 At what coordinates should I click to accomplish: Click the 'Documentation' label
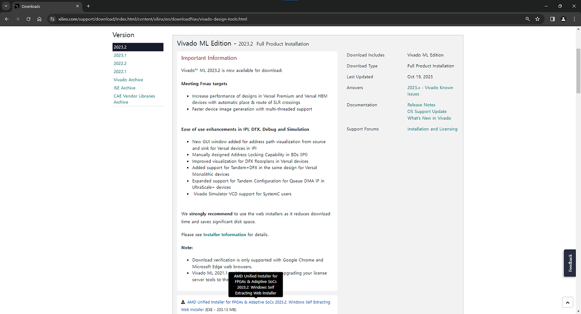[x=362, y=105]
